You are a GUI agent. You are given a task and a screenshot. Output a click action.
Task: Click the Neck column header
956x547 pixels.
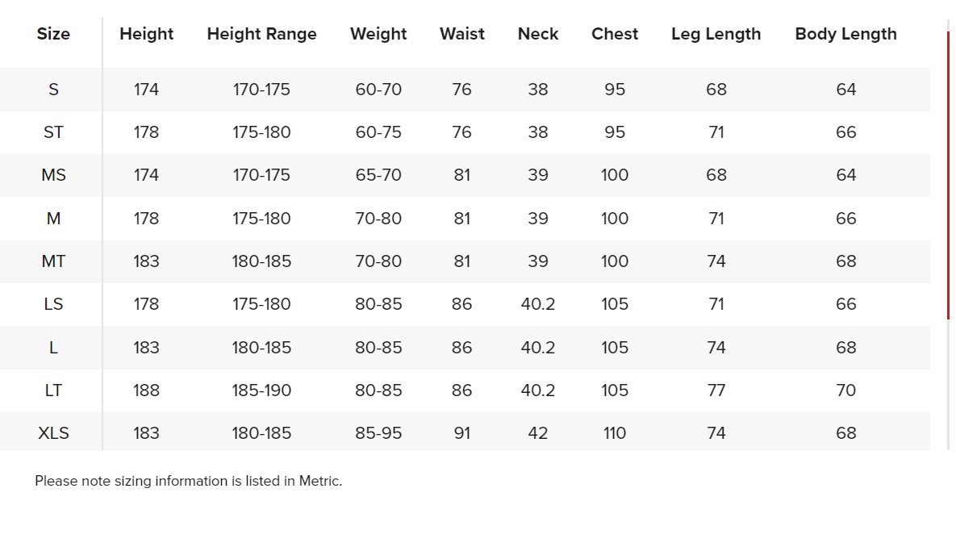[538, 34]
